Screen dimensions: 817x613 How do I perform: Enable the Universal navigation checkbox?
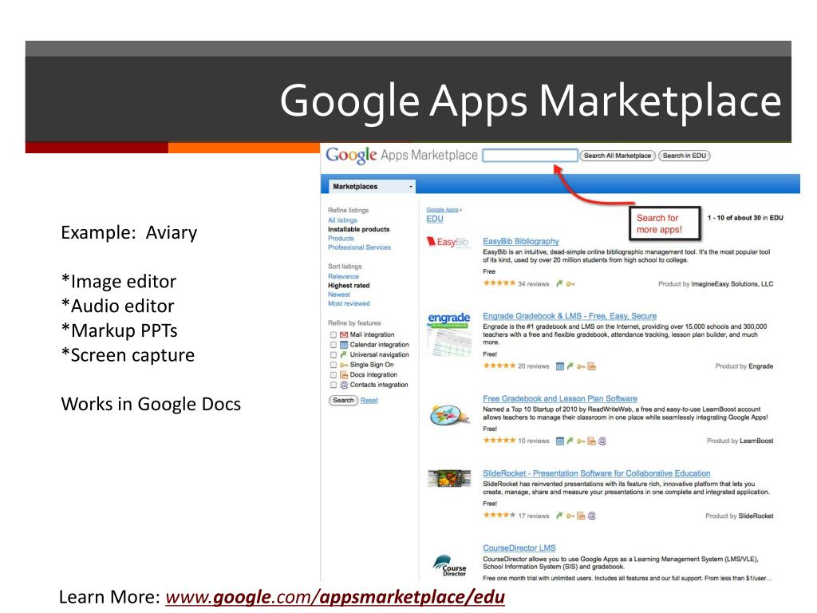point(334,354)
